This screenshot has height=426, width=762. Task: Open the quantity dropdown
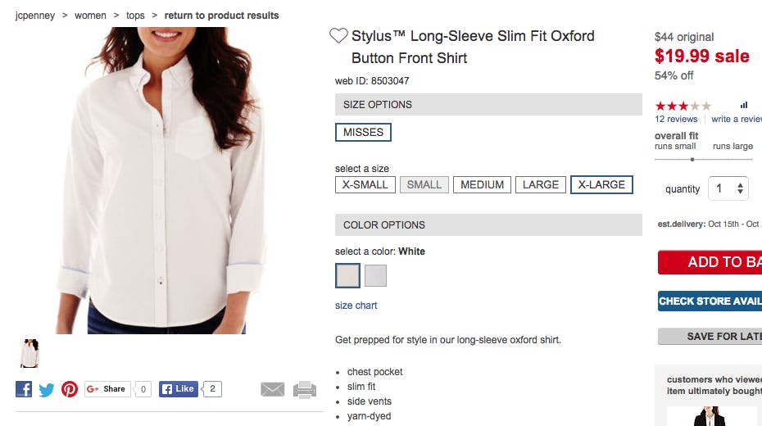point(728,189)
